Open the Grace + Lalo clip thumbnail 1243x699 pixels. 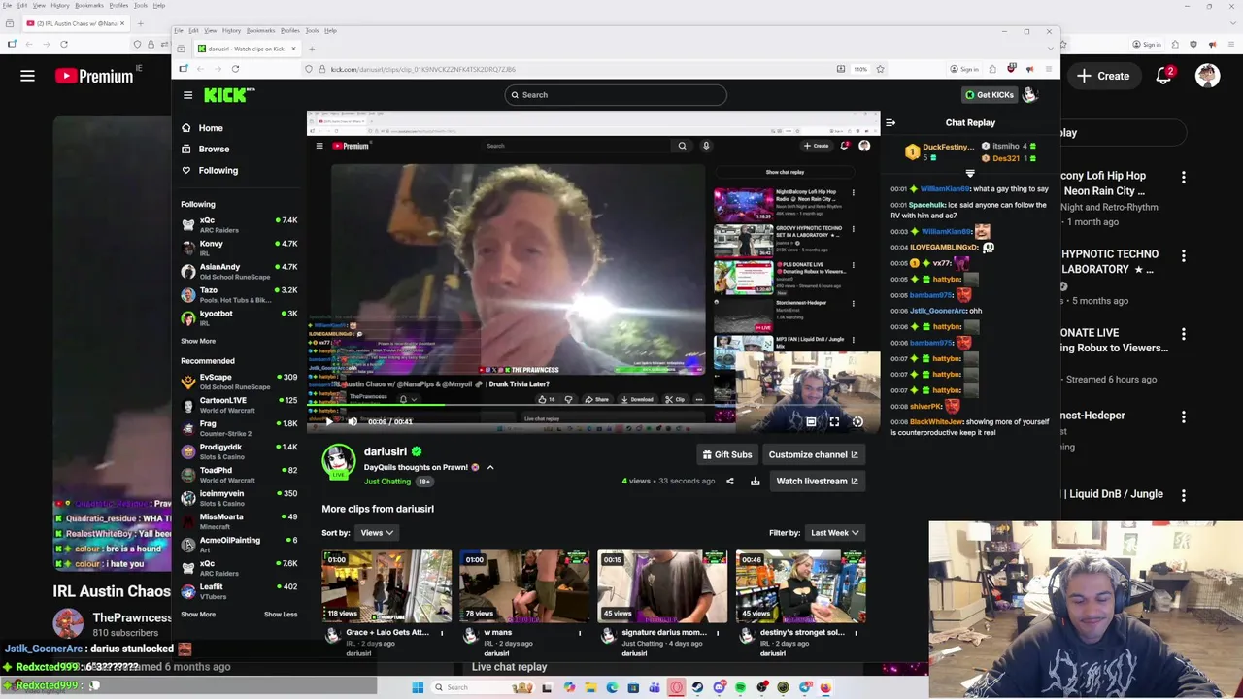(x=386, y=586)
